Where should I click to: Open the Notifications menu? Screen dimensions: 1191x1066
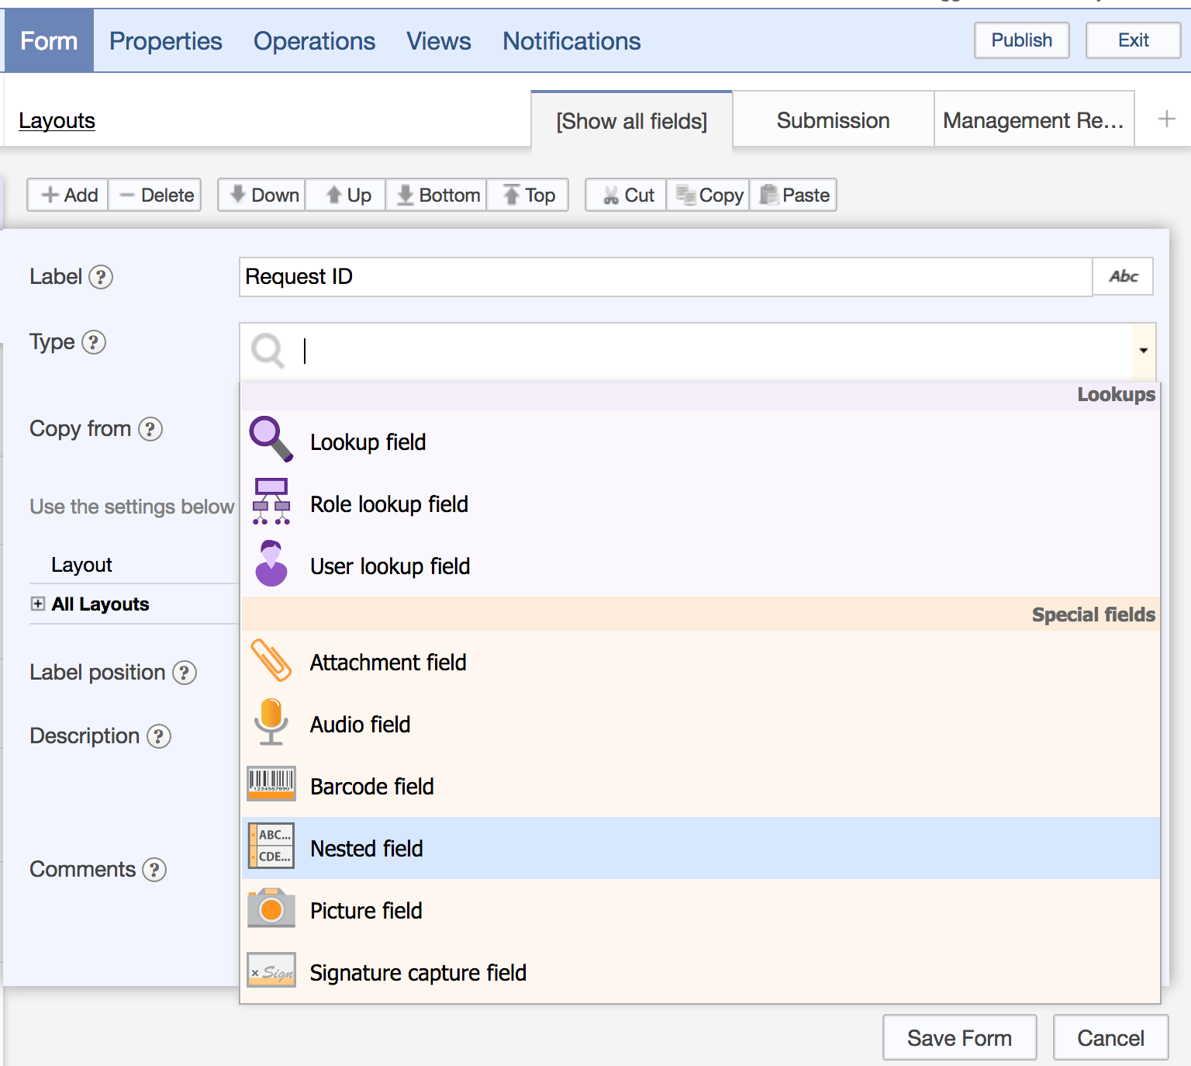(571, 40)
